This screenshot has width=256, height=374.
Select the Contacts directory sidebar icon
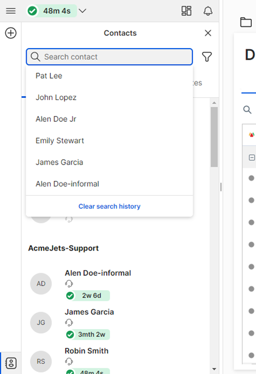(11, 363)
